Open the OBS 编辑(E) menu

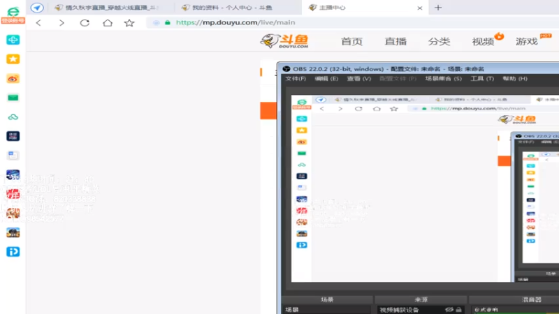click(326, 79)
